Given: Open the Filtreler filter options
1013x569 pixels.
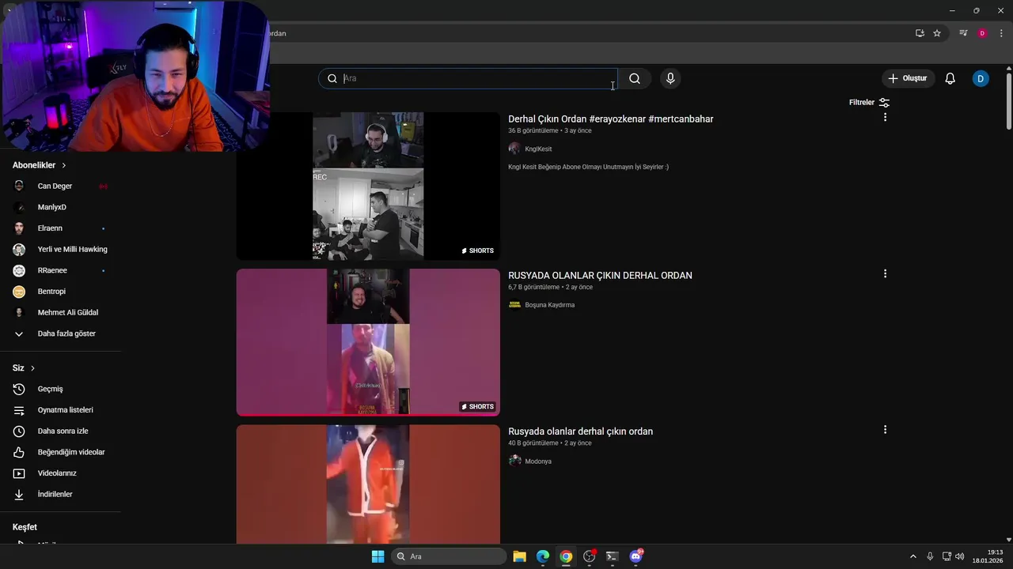Looking at the screenshot, I should [869, 103].
